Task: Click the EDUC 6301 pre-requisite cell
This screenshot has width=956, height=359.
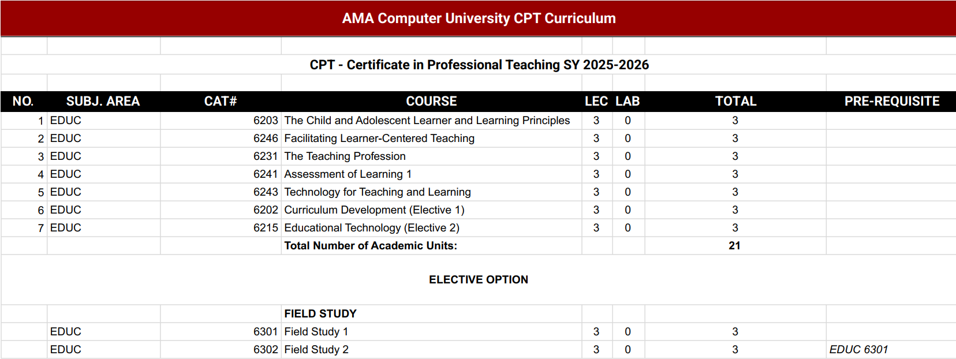Action: [858, 350]
